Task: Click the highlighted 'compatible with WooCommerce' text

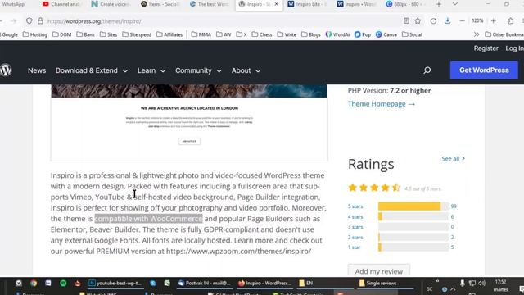Action: click(148, 219)
